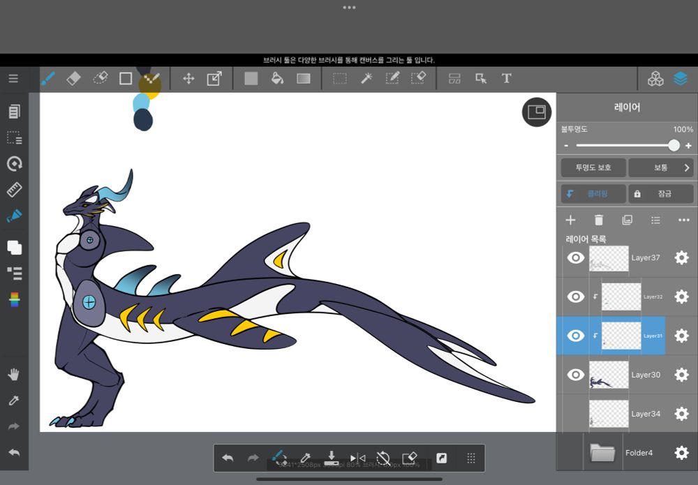
Task: Toggle the 투명도 보호 option
Action: (x=593, y=167)
